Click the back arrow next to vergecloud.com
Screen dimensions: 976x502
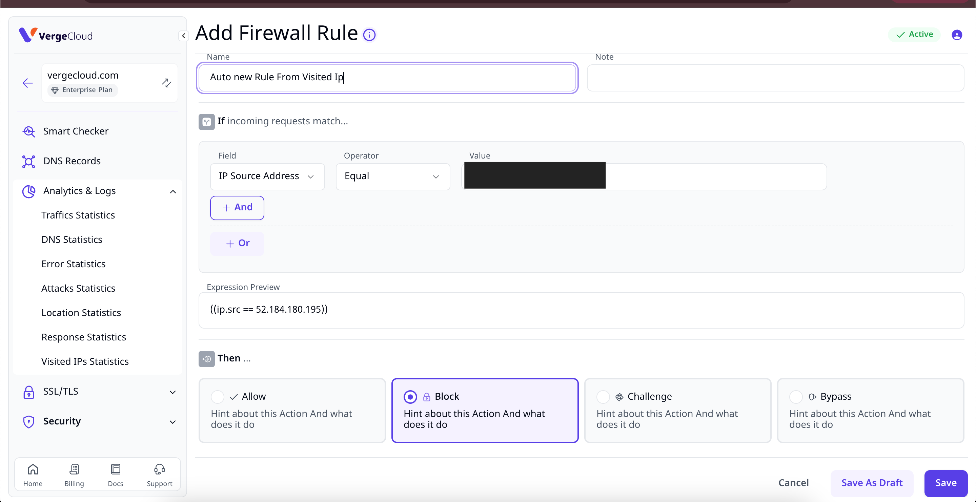coord(28,83)
